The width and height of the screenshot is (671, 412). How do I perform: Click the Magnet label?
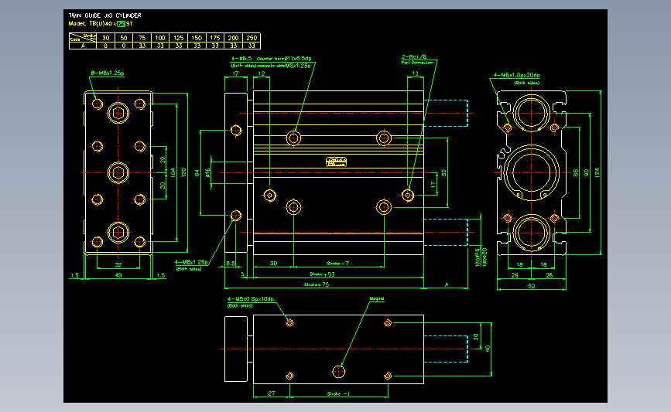tap(377, 298)
